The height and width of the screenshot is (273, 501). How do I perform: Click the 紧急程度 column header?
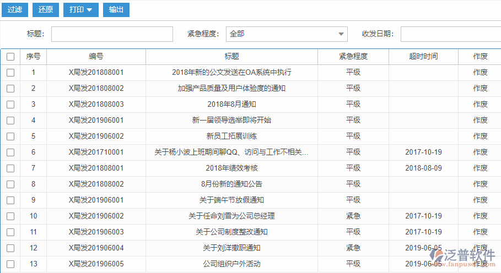(x=353, y=57)
